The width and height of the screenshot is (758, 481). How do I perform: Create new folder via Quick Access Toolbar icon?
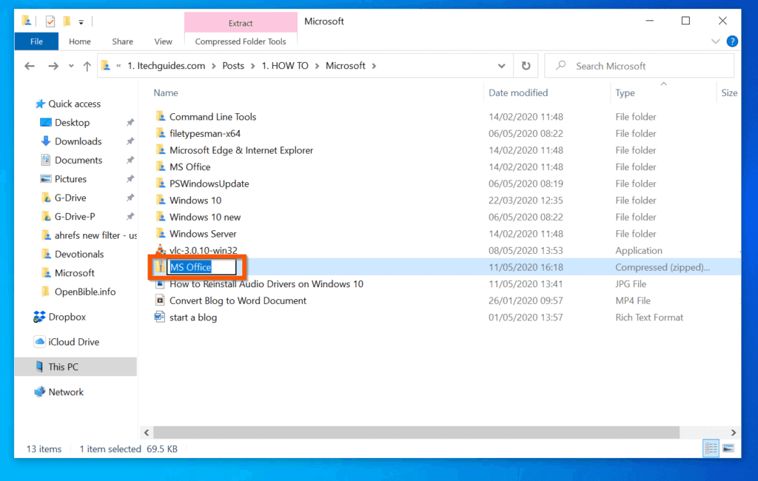[x=66, y=21]
